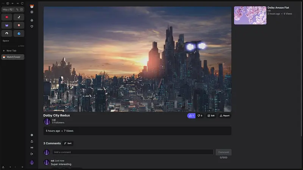The image size is (303, 170).
Task: Report this video
Action: (225, 116)
